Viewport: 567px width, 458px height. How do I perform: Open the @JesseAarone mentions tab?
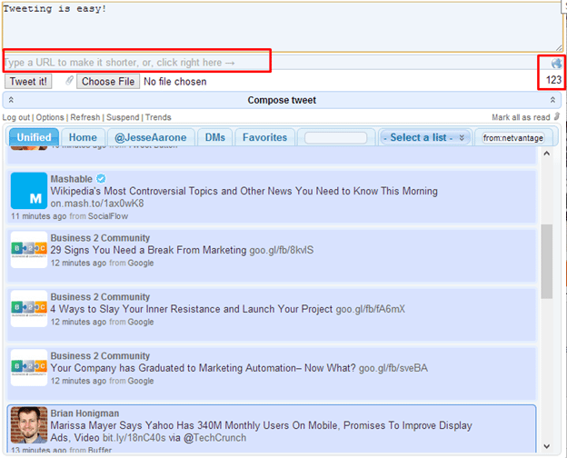[x=151, y=137]
